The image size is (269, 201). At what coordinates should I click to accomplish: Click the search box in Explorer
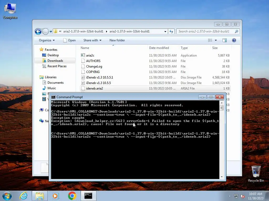pos(206,31)
